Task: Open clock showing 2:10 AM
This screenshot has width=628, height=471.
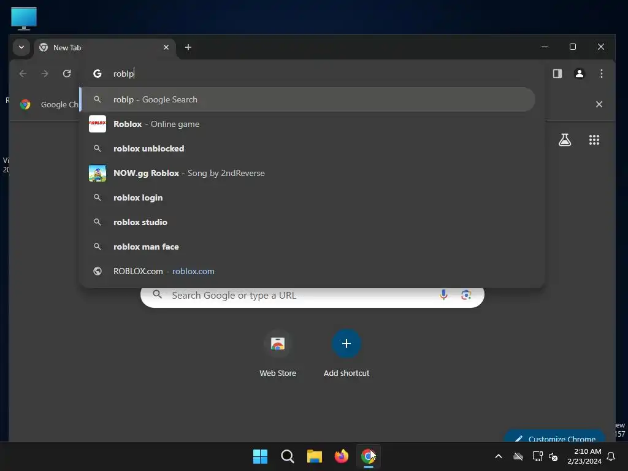Action: pyautogui.click(x=584, y=456)
